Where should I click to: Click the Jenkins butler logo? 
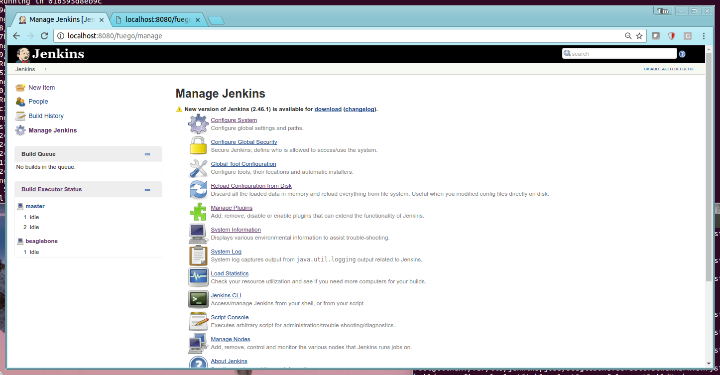pos(23,54)
